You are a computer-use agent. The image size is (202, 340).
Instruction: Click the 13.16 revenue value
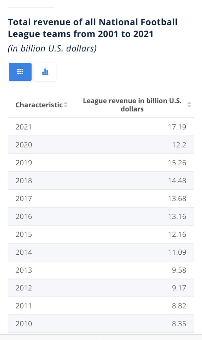pyautogui.click(x=177, y=216)
